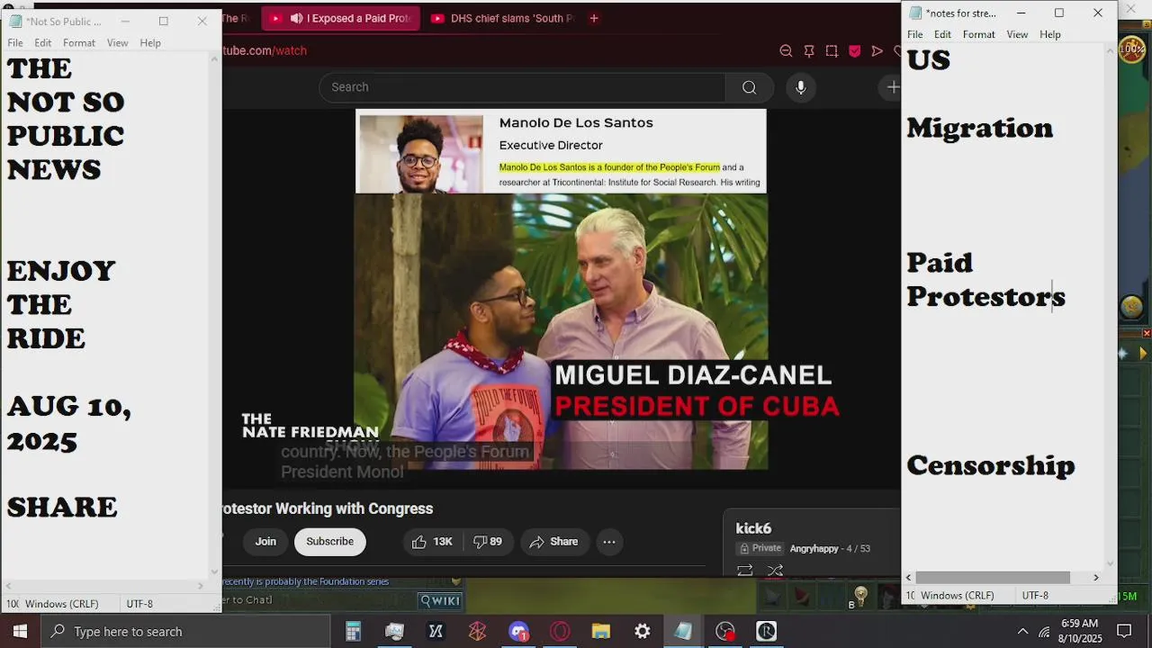The width and height of the screenshot is (1152, 648).
Task: Open the Opera browser taskbar icon
Action: 560,631
